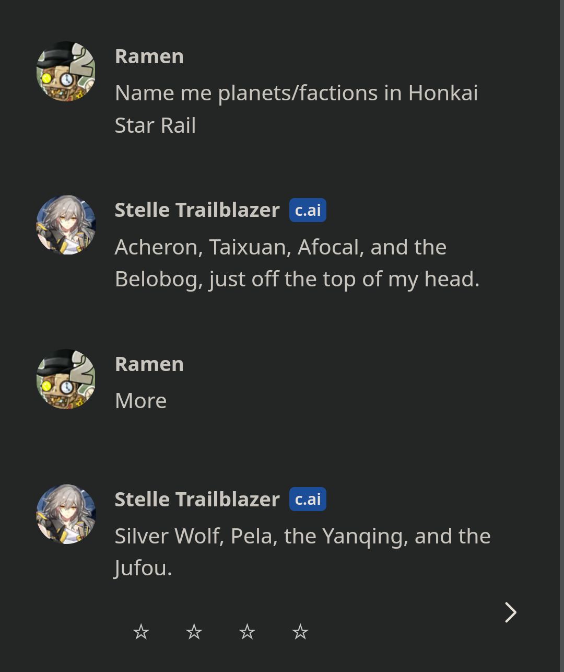The height and width of the screenshot is (672, 564).
Task: Click the Ramen username label
Action: point(149,56)
